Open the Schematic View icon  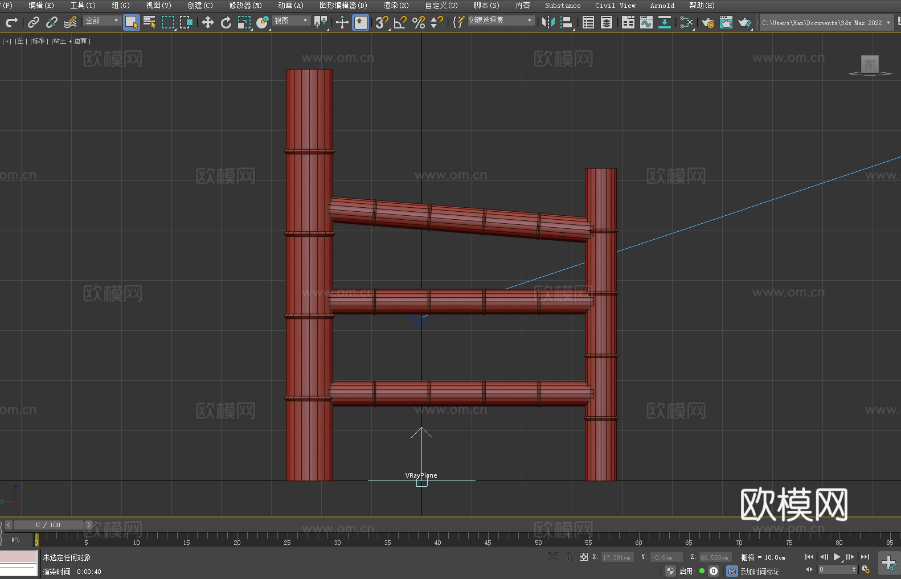click(x=686, y=22)
